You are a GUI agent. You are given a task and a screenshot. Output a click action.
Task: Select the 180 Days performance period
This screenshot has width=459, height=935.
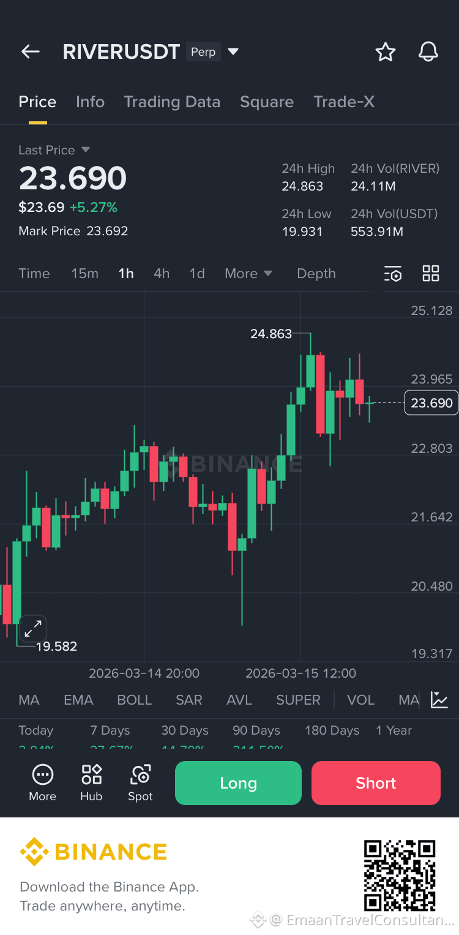pos(332,730)
